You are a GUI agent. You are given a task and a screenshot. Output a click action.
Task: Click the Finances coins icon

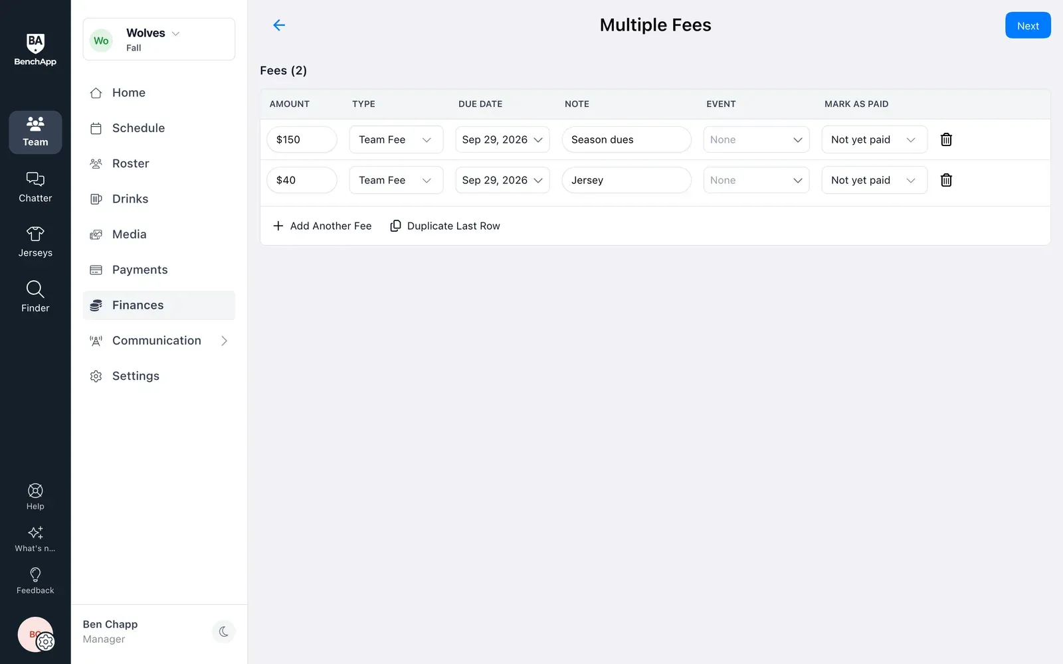click(x=96, y=305)
